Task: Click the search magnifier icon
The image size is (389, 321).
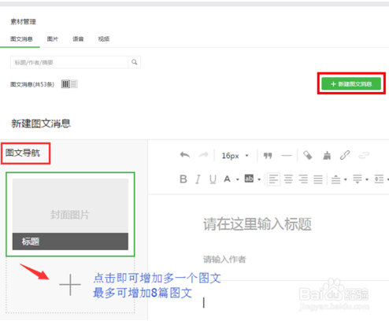Action: 135,62
